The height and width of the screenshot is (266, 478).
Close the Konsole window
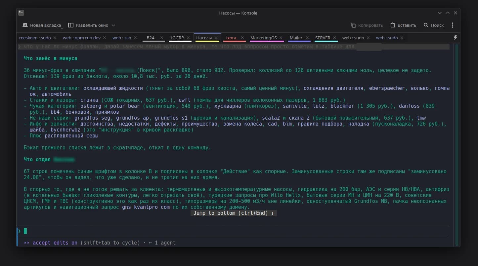click(455, 13)
